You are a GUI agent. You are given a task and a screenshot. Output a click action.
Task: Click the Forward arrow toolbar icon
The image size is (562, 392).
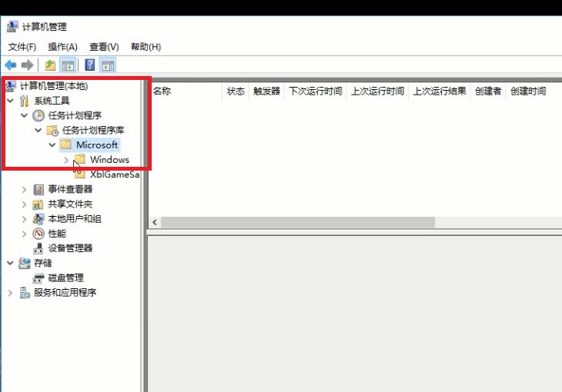click(x=27, y=65)
